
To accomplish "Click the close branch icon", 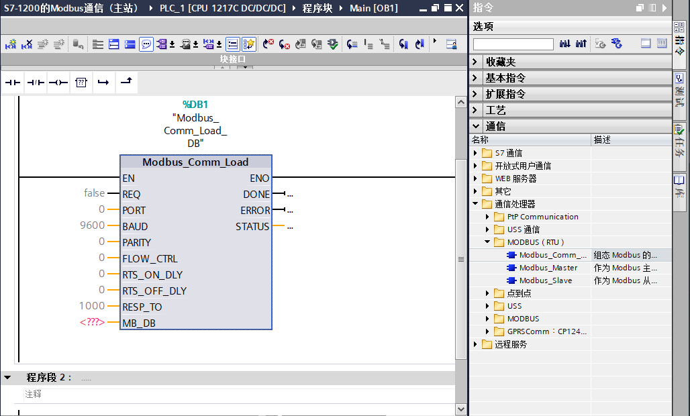I will point(126,83).
